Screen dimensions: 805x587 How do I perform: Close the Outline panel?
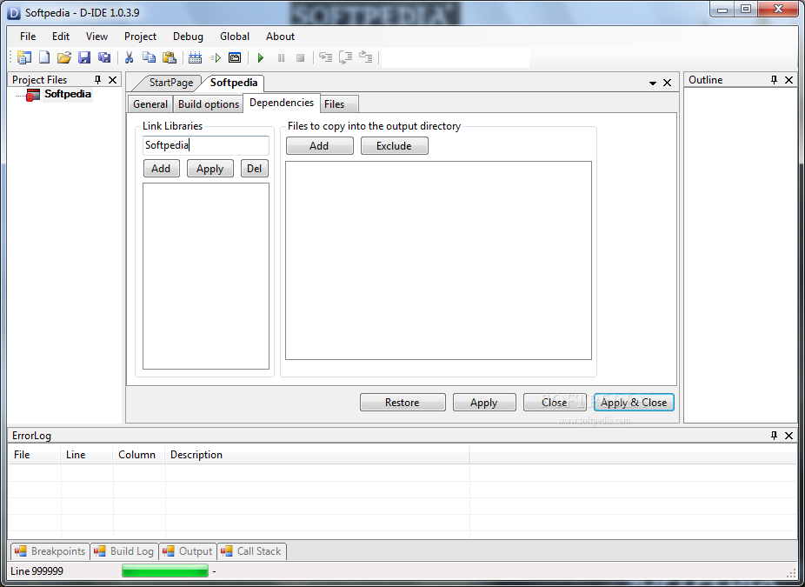coord(789,80)
